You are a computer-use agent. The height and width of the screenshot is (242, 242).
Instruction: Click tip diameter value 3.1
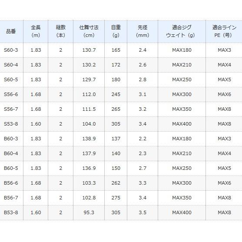pos(143,94)
